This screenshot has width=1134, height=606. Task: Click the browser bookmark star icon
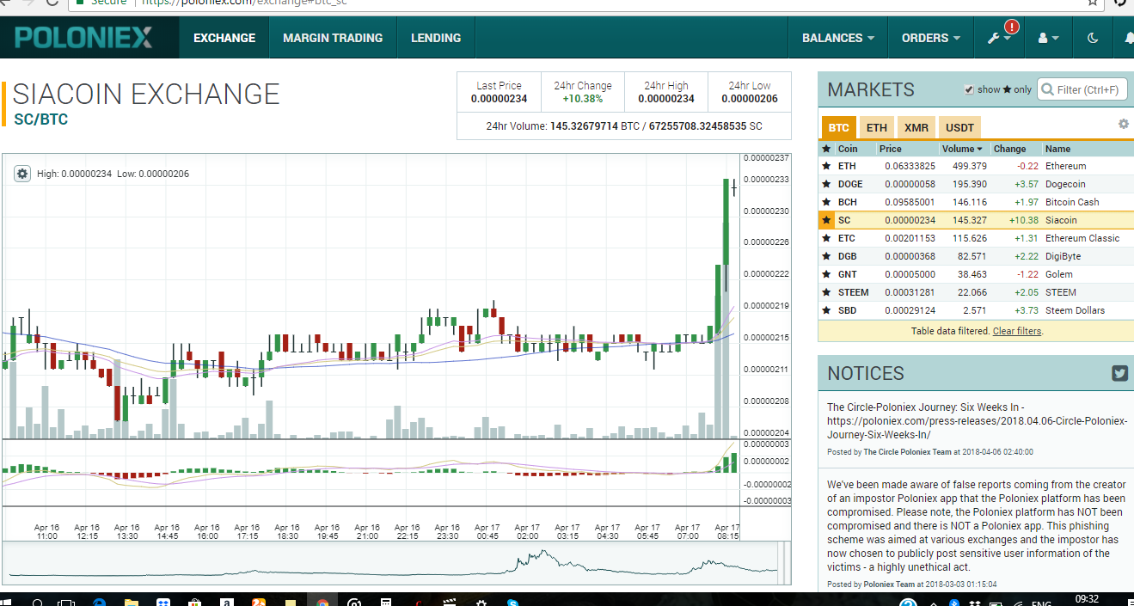click(x=1093, y=3)
